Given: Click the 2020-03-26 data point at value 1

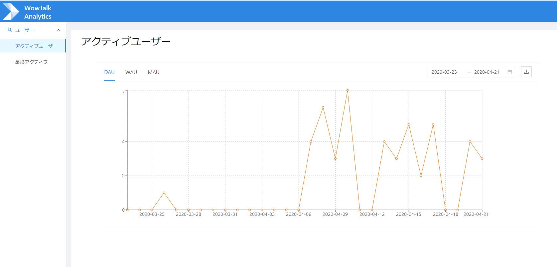Looking at the screenshot, I should pos(164,193).
